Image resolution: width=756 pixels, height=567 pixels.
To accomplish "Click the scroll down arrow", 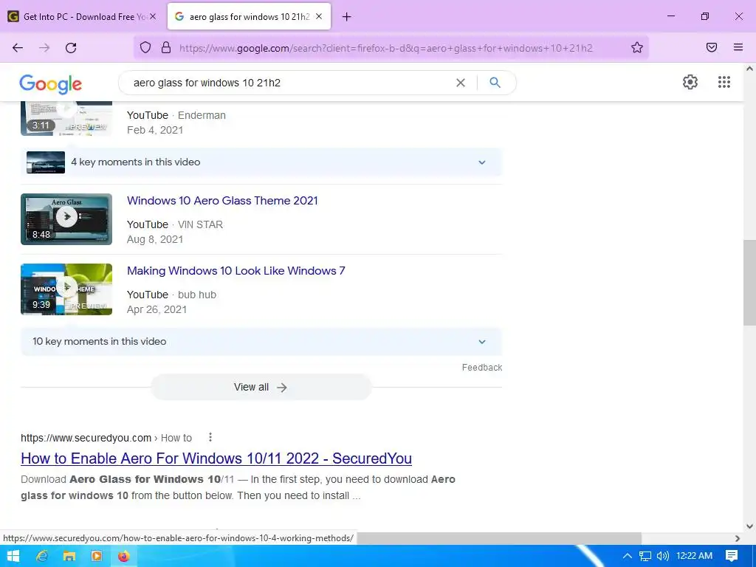I will pyautogui.click(x=749, y=526).
